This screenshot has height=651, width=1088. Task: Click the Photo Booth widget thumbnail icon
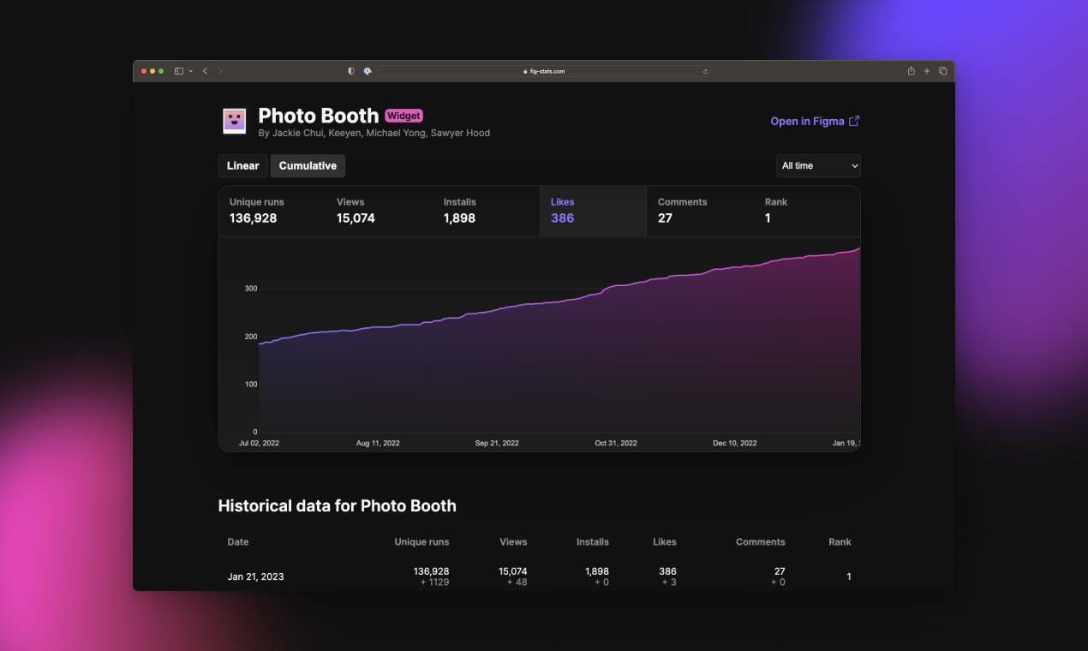tap(235, 122)
